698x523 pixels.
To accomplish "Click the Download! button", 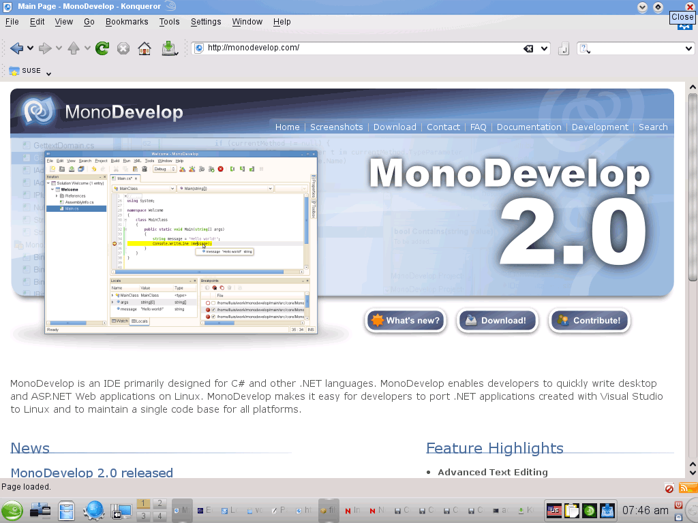I will point(497,320).
